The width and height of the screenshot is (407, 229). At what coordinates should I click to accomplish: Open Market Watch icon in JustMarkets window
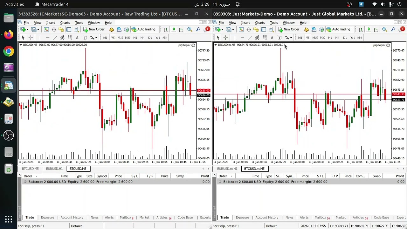pos(241,29)
